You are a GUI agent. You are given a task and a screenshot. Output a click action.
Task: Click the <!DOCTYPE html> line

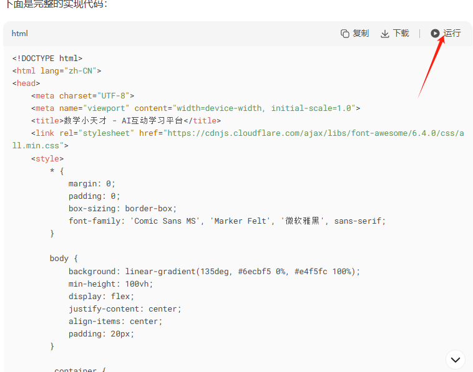[x=47, y=59]
